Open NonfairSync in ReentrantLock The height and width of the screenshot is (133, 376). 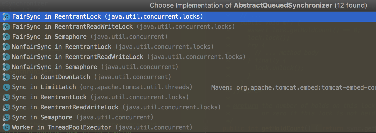click(188, 47)
